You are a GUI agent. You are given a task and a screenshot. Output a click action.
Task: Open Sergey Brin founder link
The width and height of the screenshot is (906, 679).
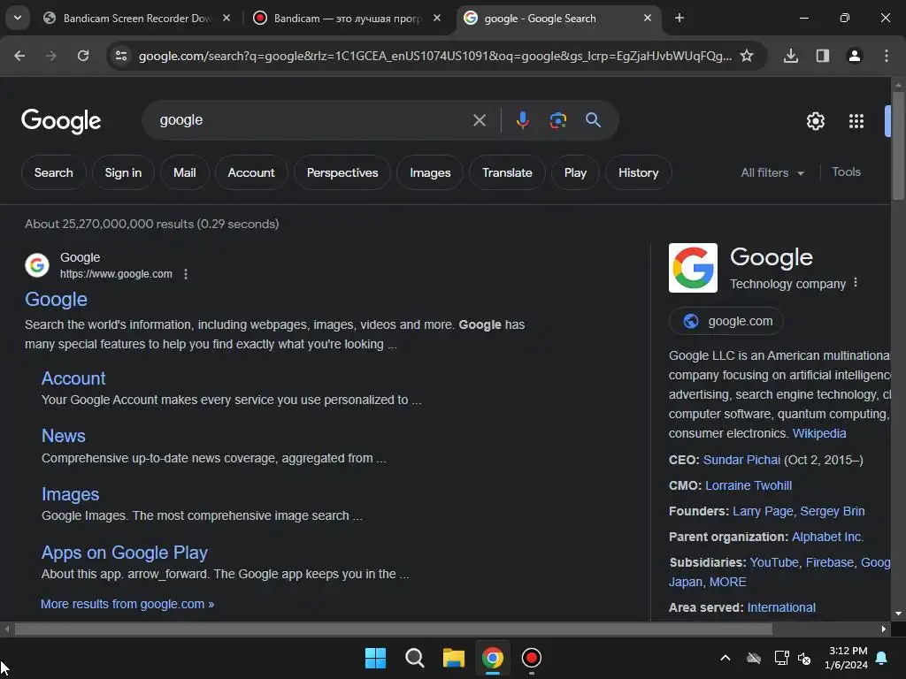point(832,511)
